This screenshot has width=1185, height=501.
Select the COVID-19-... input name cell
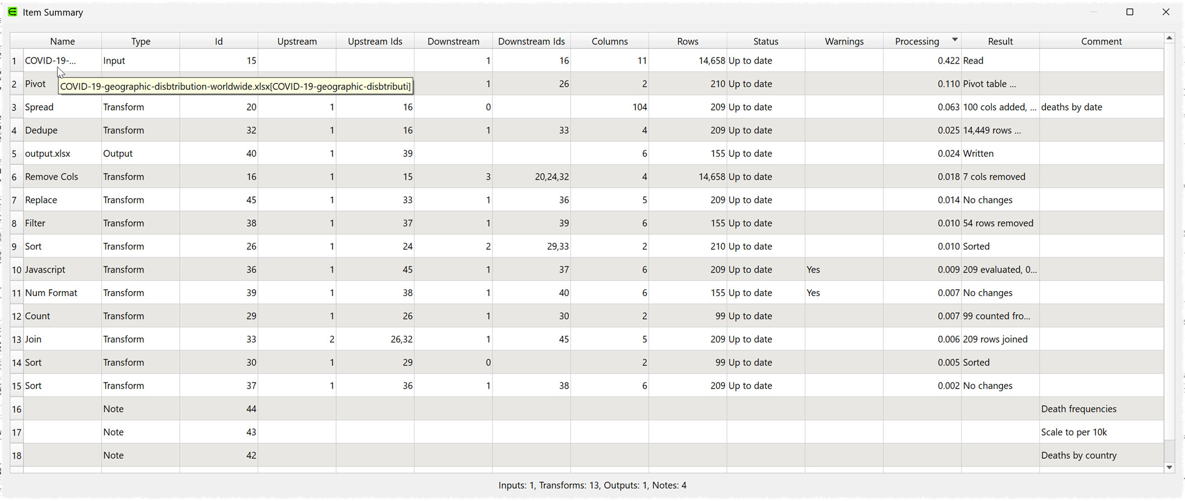[x=63, y=60]
